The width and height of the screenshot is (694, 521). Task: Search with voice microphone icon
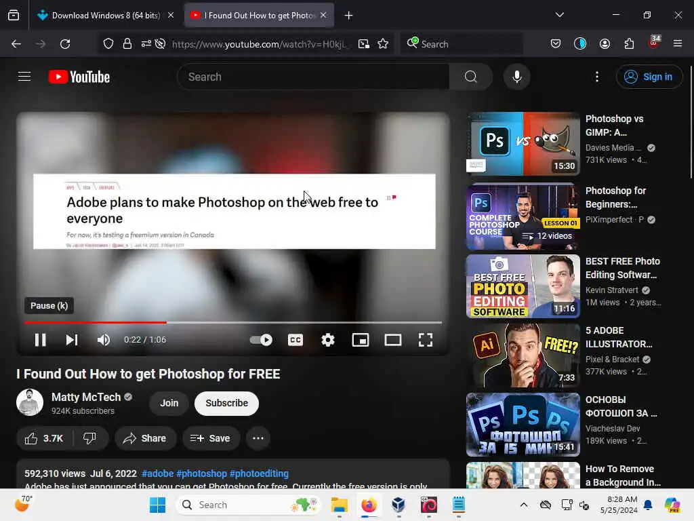[x=516, y=77]
